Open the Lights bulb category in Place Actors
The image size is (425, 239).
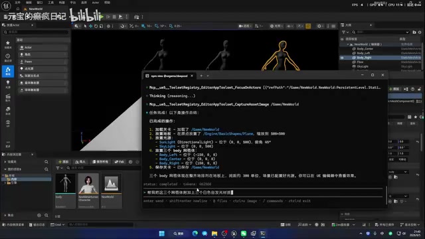point(8,84)
